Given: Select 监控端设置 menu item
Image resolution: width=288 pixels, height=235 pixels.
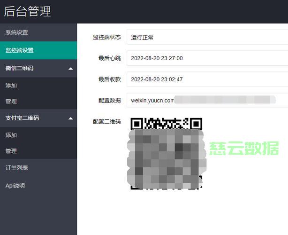Looking at the screenshot, I should (38, 50).
